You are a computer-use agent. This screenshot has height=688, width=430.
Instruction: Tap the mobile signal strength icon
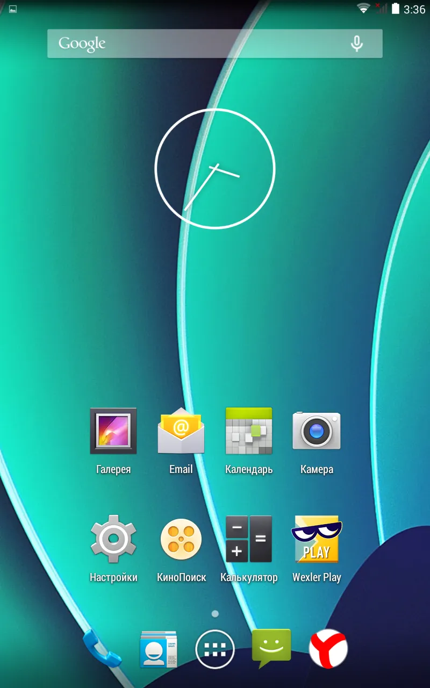[381, 9]
